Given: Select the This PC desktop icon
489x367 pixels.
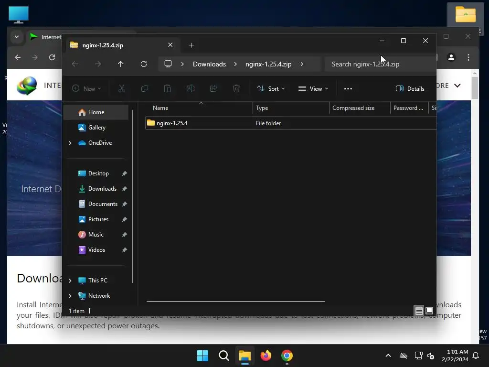Looking at the screenshot, I should tap(19, 14).
